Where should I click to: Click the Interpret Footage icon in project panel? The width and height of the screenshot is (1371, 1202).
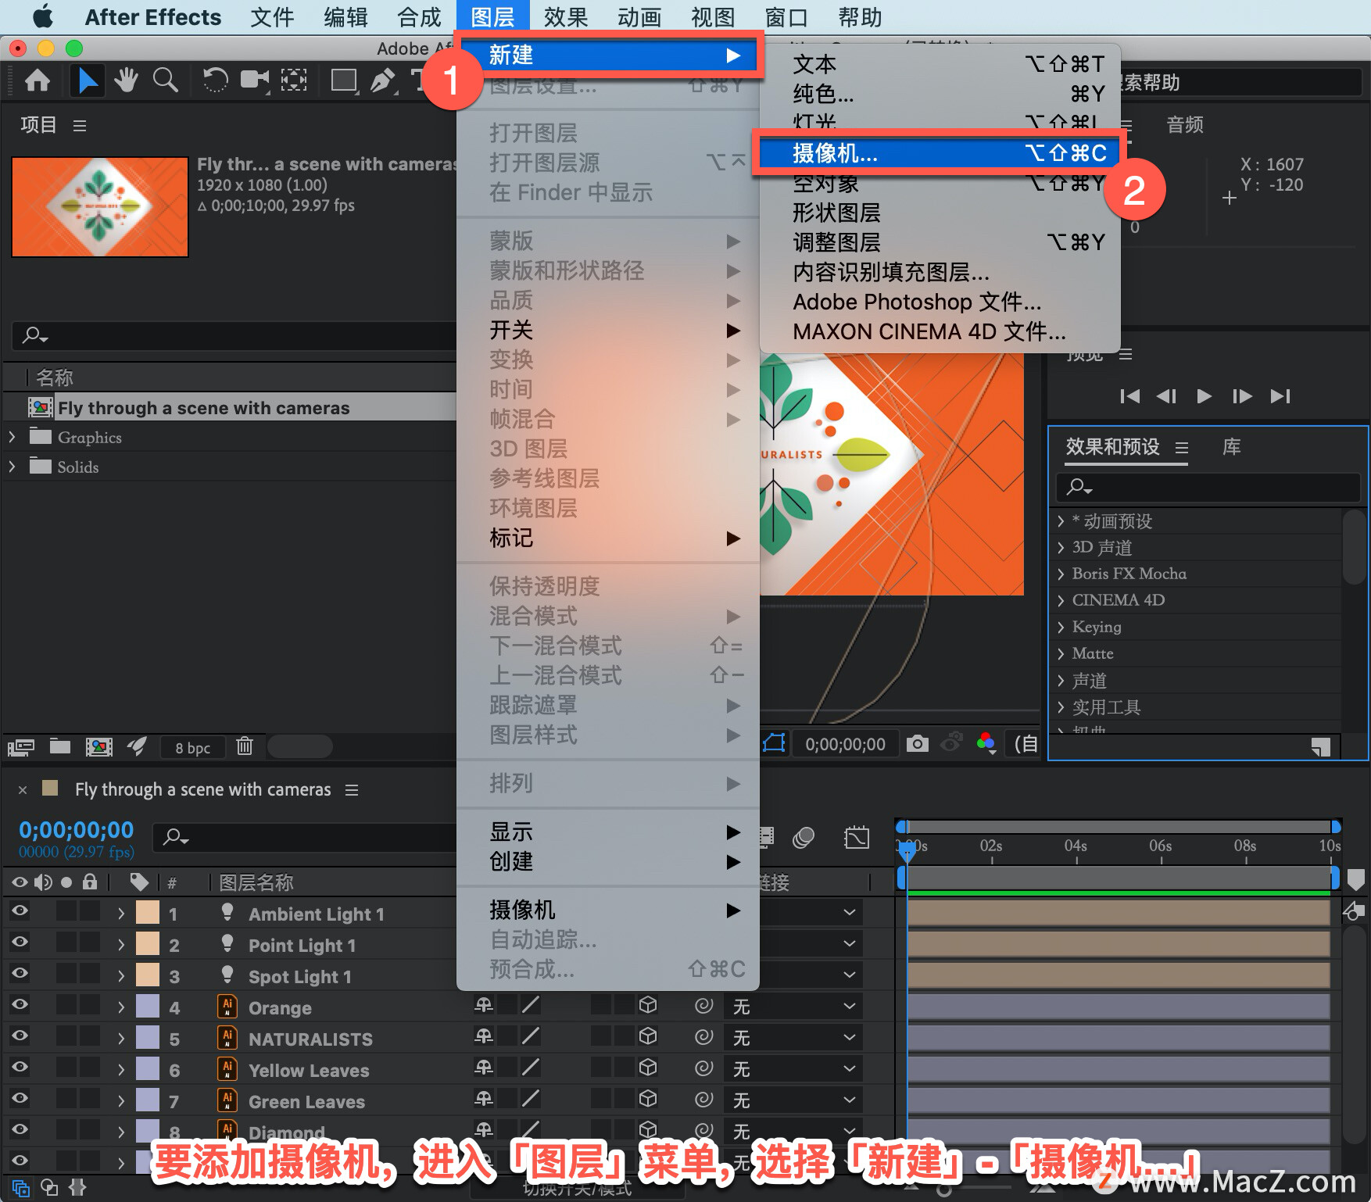pyautogui.click(x=21, y=747)
